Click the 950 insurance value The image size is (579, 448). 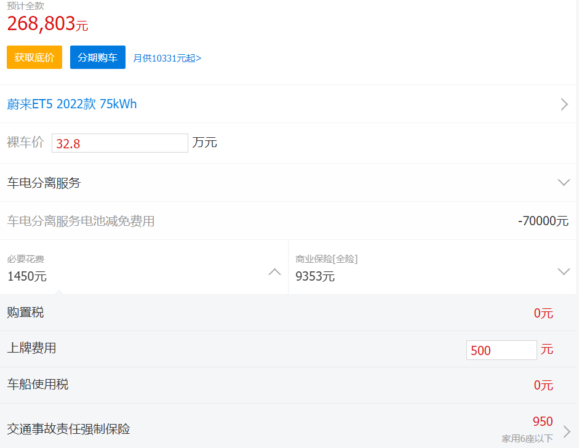coord(543,422)
